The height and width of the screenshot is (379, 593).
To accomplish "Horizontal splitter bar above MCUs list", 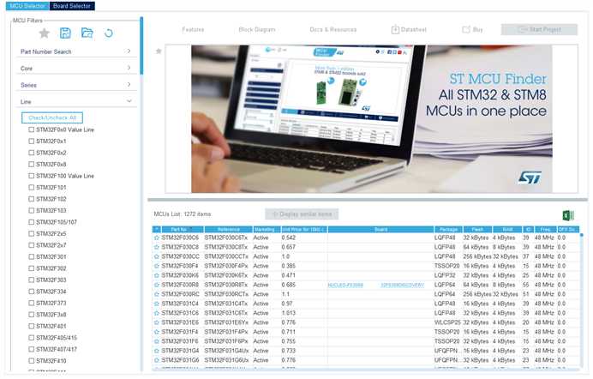I will 368,200.
